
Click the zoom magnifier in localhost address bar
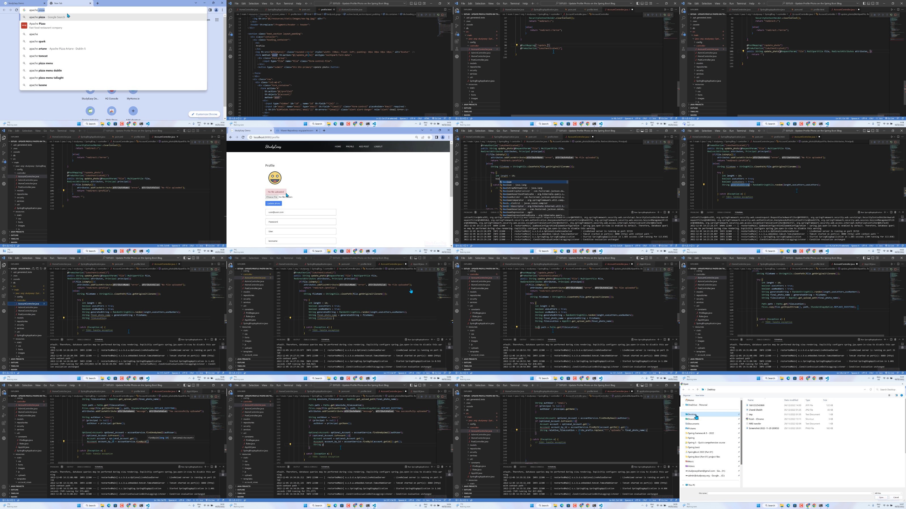416,137
